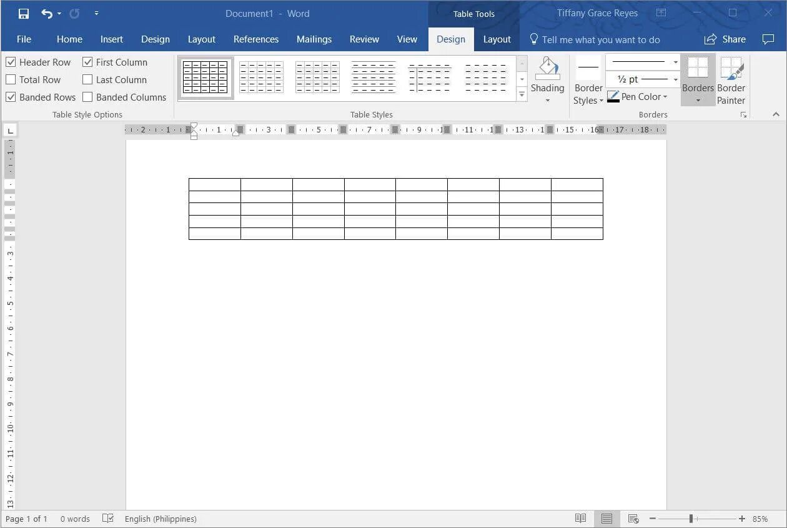Open the Table Tools Layout tab
Viewport: 787px width, 528px height.
tap(497, 39)
